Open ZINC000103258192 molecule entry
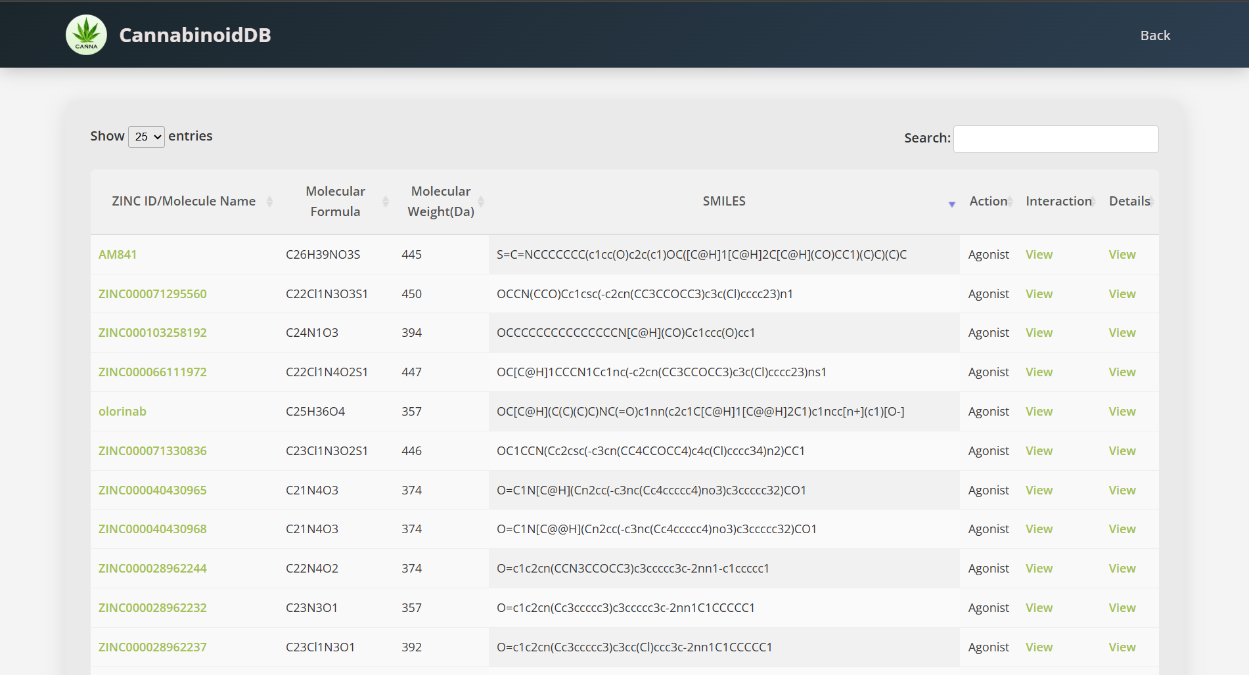This screenshot has height=675, width=1249. [152, 333]
